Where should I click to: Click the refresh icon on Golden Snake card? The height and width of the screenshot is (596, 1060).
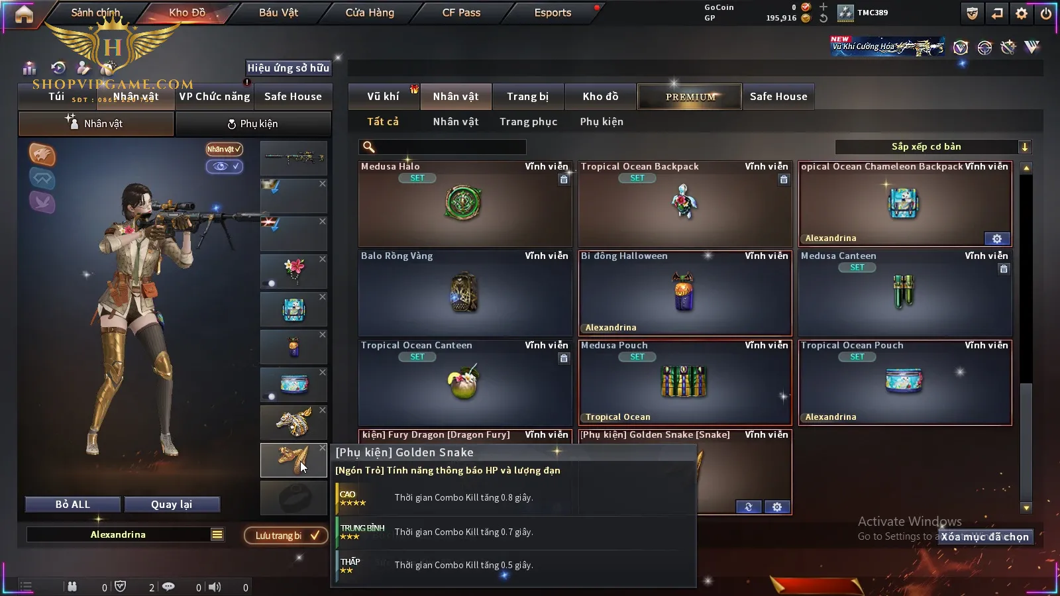pos(749,507)
